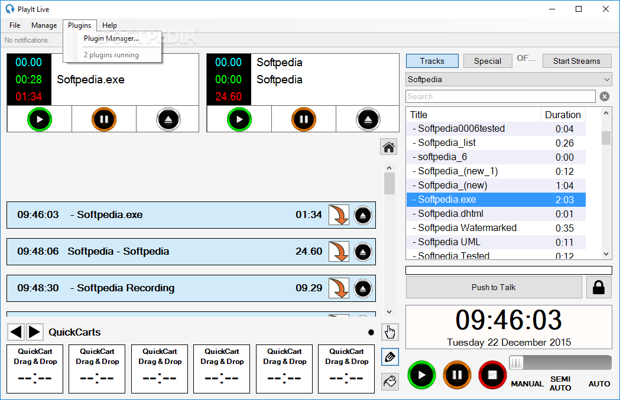This screenshot has width=620, height=400.
Task: Click the Push to Talk button
Action: click(x=494, y=287)
